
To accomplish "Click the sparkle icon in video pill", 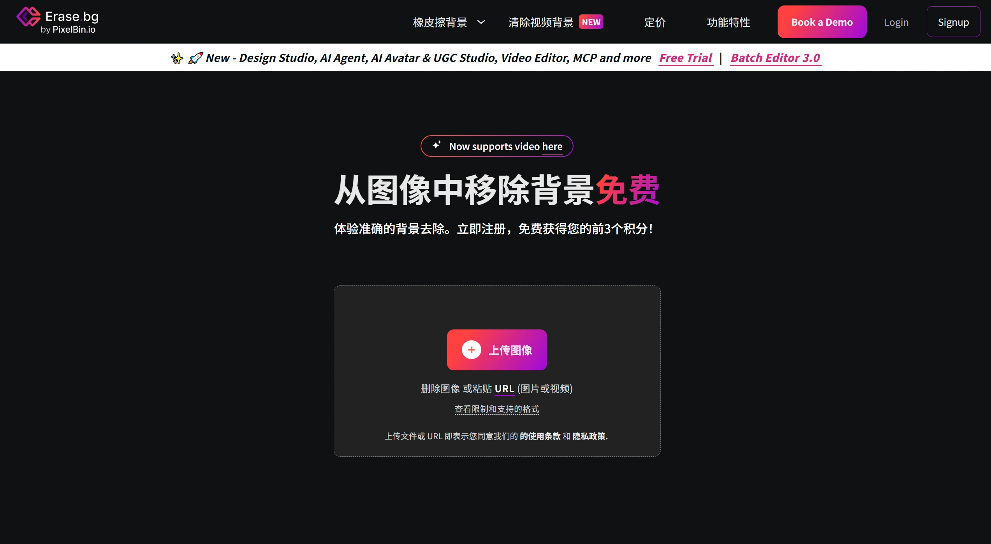I will [x=437, y=145].
